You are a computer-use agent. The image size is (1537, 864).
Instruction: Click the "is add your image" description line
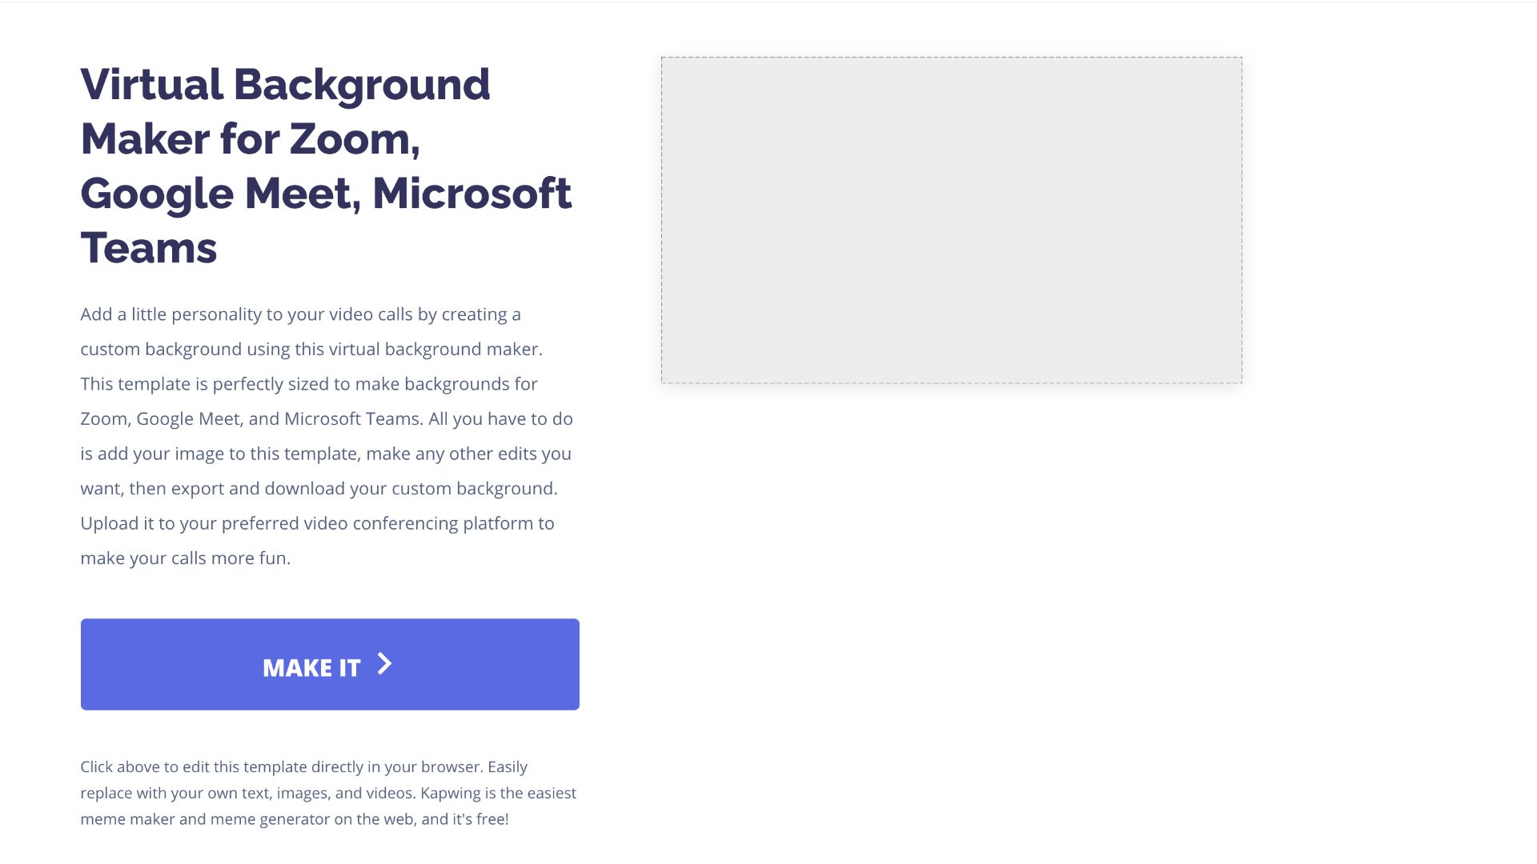[325, 454]
